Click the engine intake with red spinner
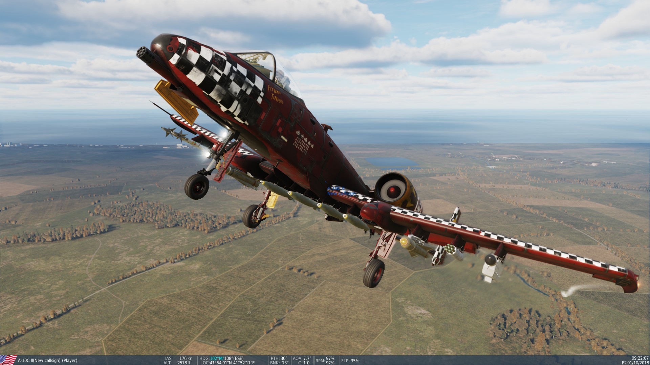Screen dimensions: 650x365 pyautogui.click(x=392, y=191)
